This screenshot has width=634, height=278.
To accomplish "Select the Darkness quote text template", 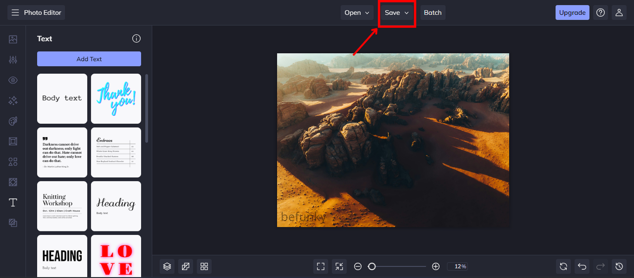I will pyautogui.click(x=62, y=152).
